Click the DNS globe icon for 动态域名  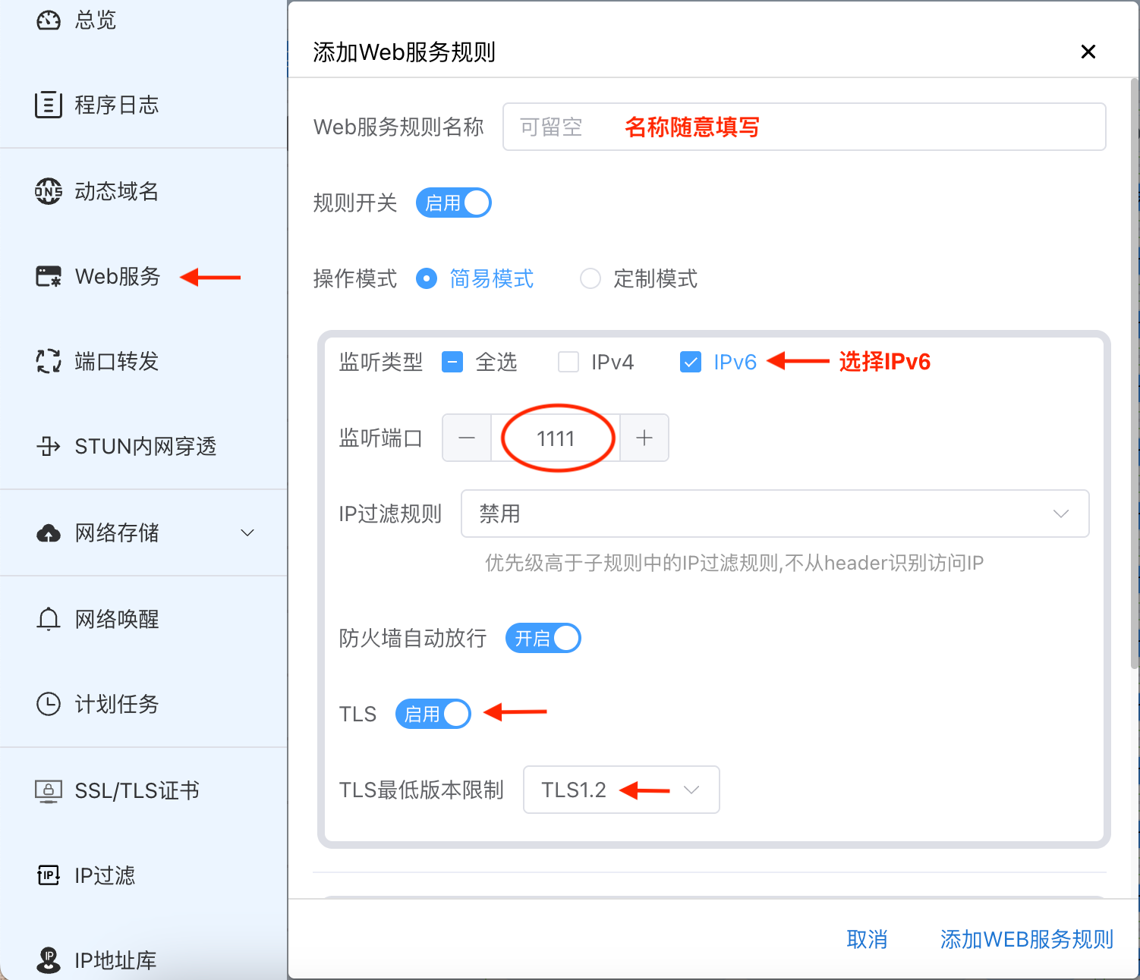(x=49, y=191)
